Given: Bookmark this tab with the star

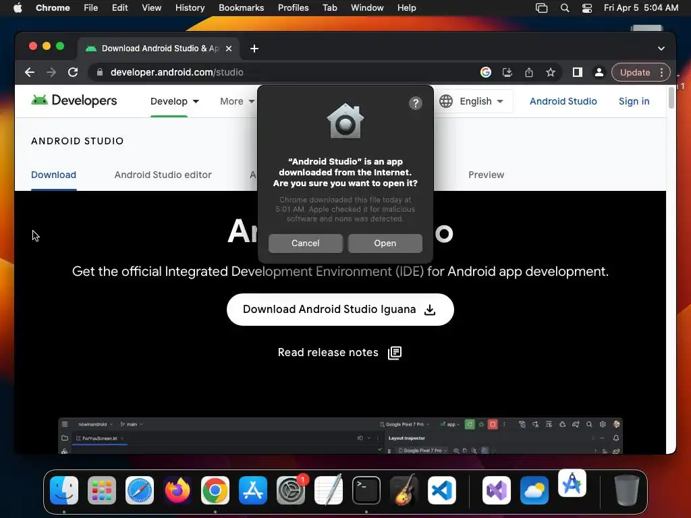Looking at the screenshot, I should click(x=551, y=72).
